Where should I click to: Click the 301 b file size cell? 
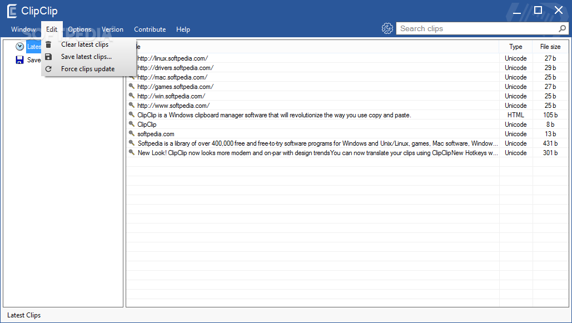550,153
